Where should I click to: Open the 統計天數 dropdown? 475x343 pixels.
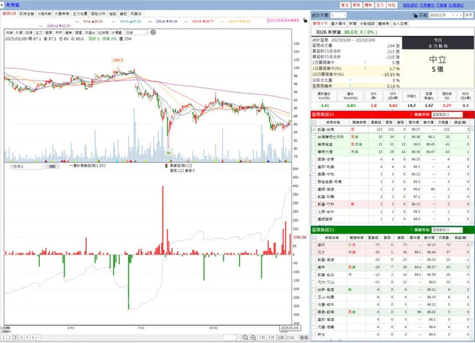pyautogui.click(x=338, y=15)
